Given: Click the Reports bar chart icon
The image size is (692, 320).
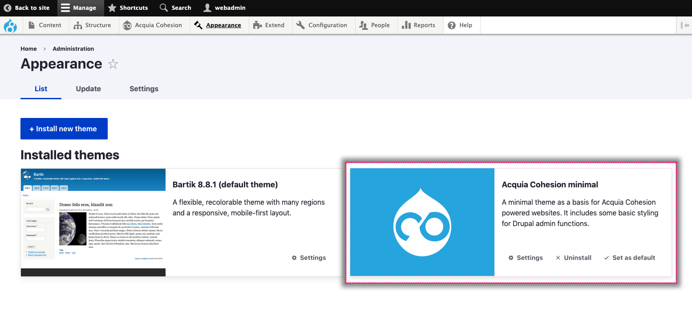Looking at the screenshot, I should coord(406,25).
